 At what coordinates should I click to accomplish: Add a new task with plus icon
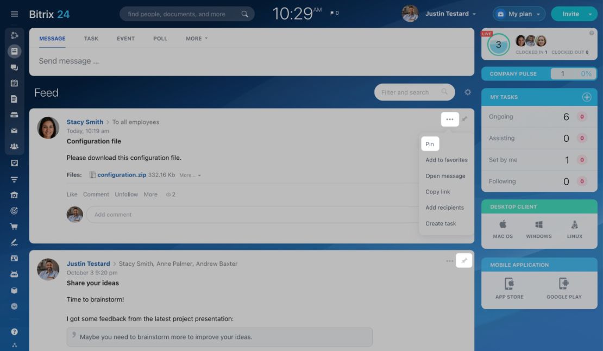[x=587, y=97]
